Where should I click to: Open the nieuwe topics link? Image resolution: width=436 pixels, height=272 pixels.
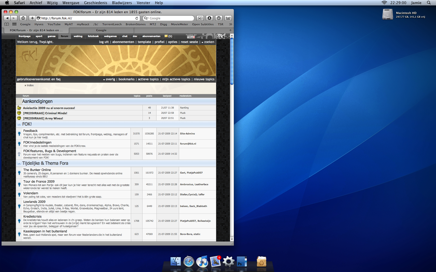tap(204, 79)
